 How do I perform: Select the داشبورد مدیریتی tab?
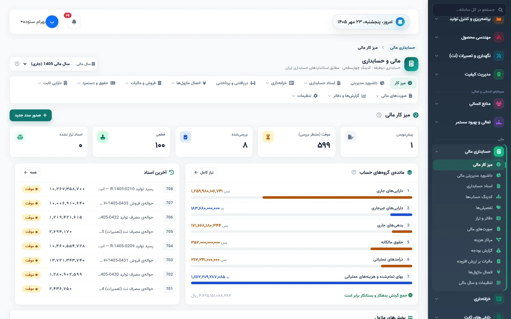coord(367,83)
